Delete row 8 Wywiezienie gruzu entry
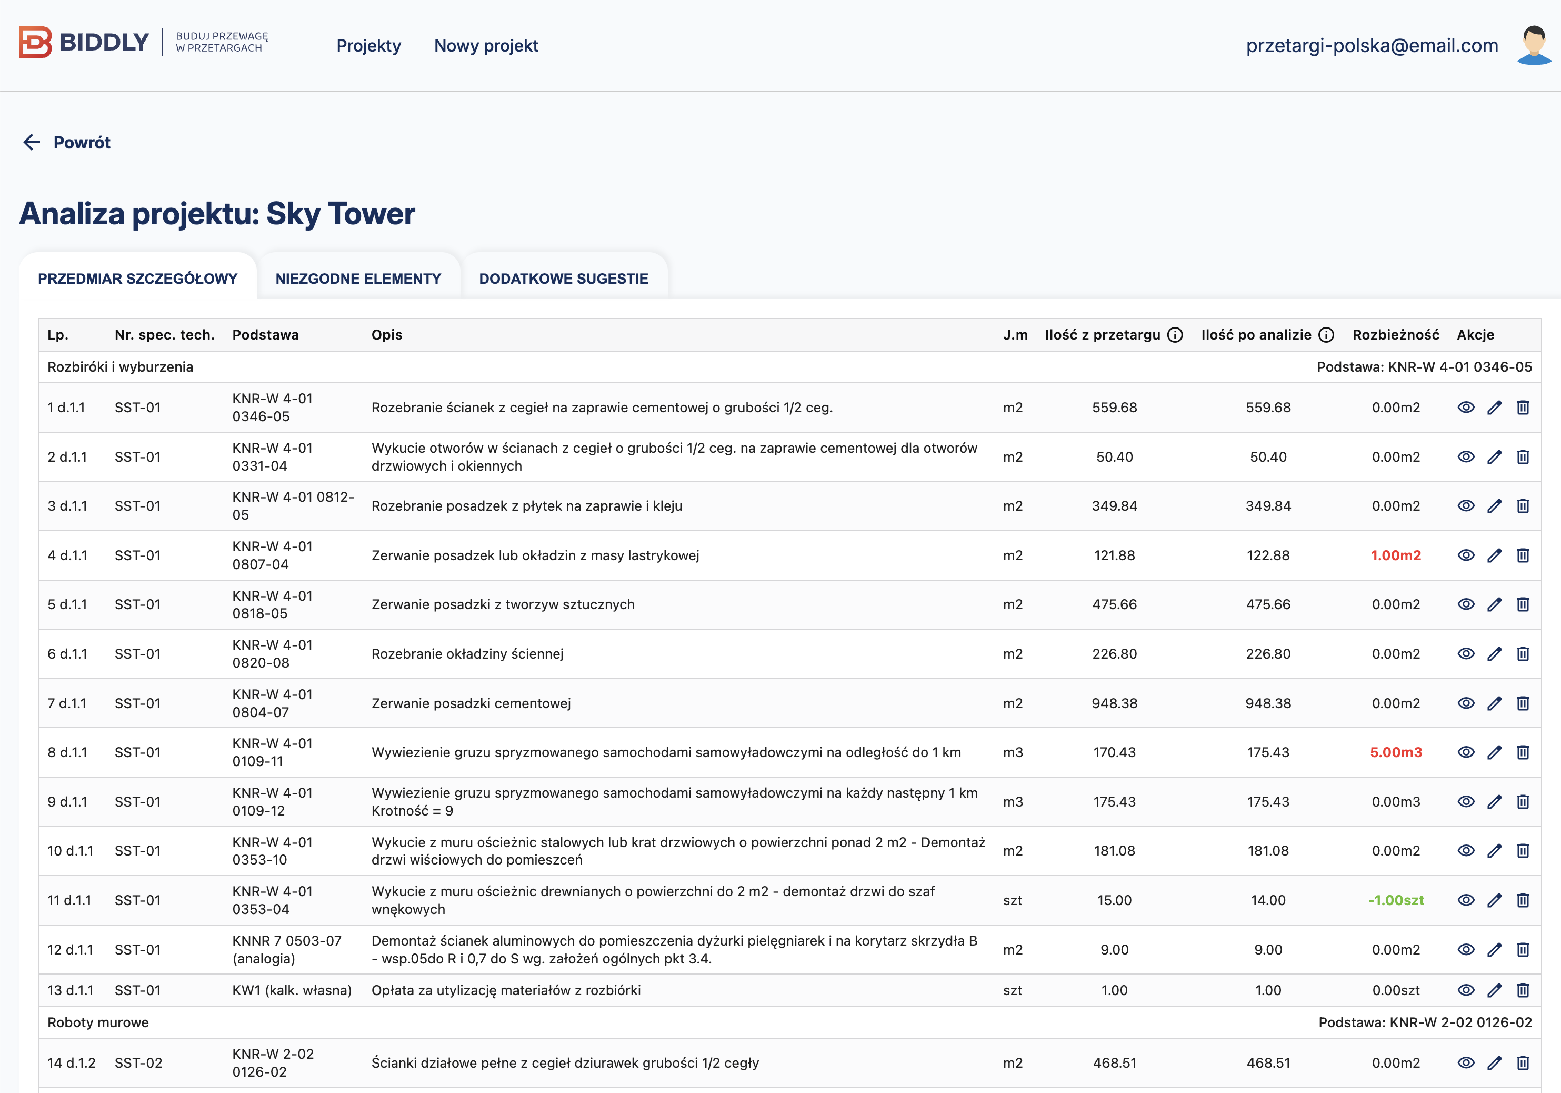The image size is (1561, 1093). tap(1522, 751)
